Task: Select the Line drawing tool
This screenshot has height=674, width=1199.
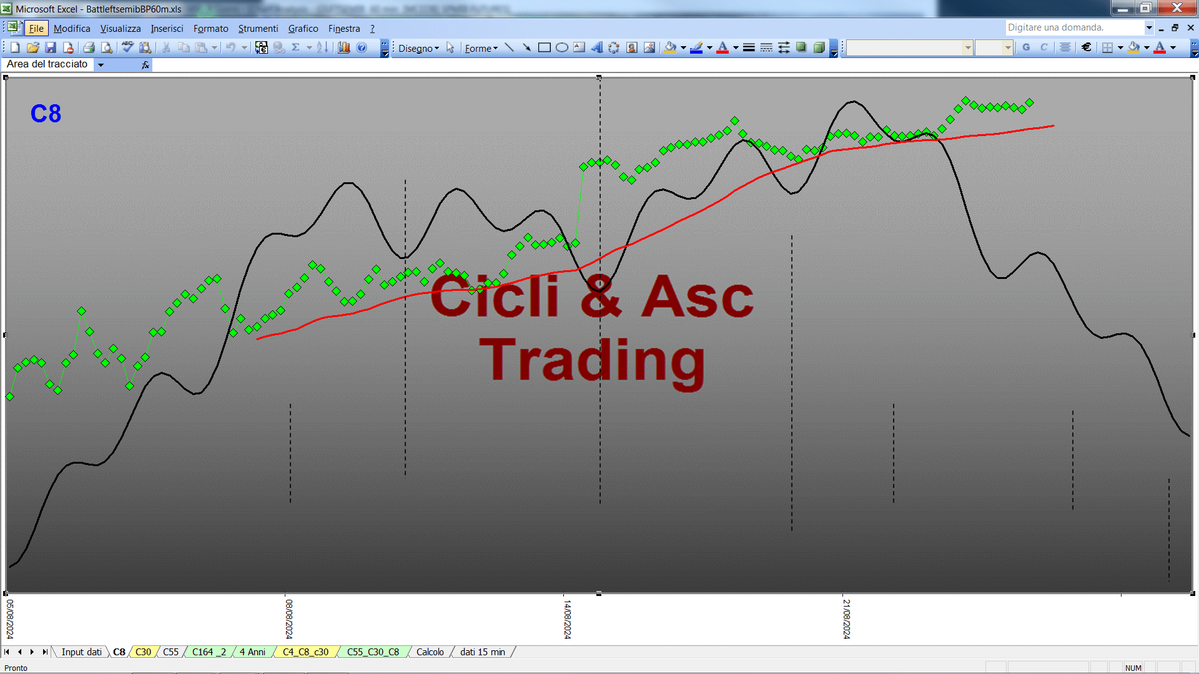Action: click(510, 48)
